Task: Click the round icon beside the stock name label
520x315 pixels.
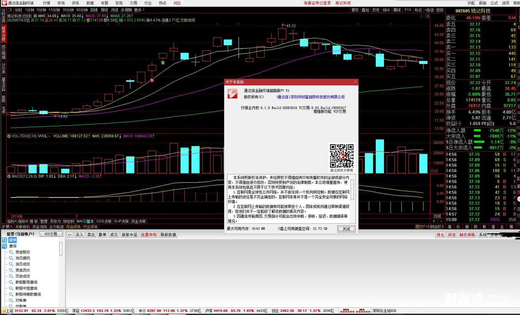Action: 35,16
